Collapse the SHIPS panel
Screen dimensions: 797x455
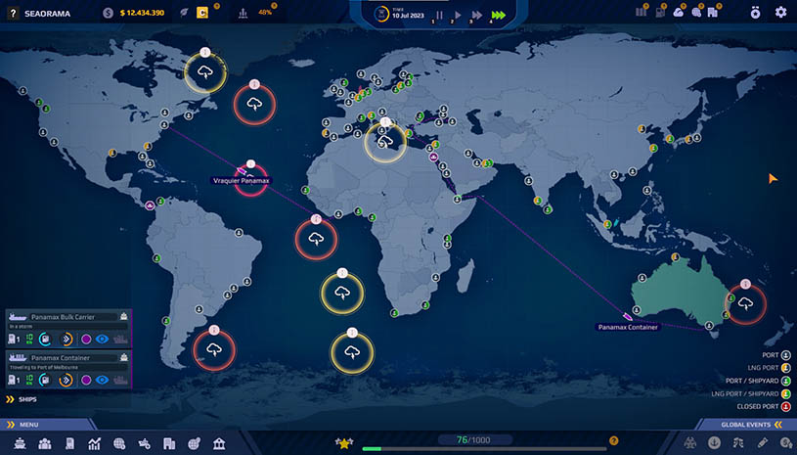[x=11, y=399]
